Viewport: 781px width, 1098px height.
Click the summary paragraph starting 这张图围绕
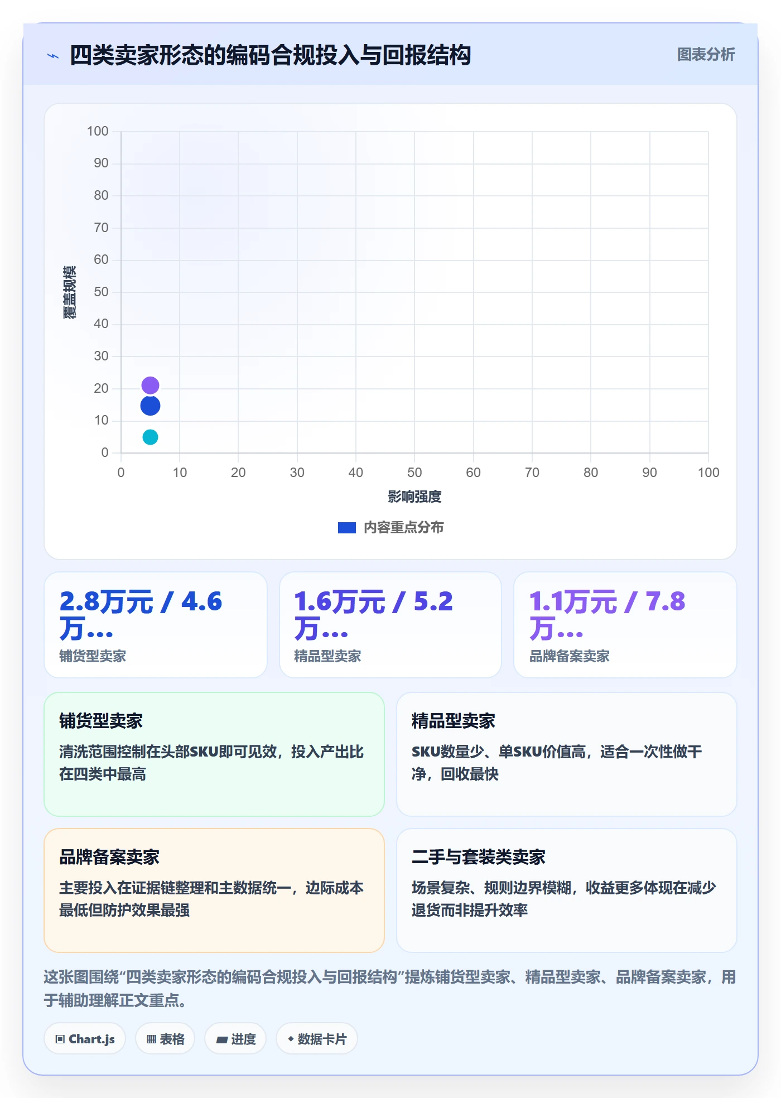coord(390,989)
